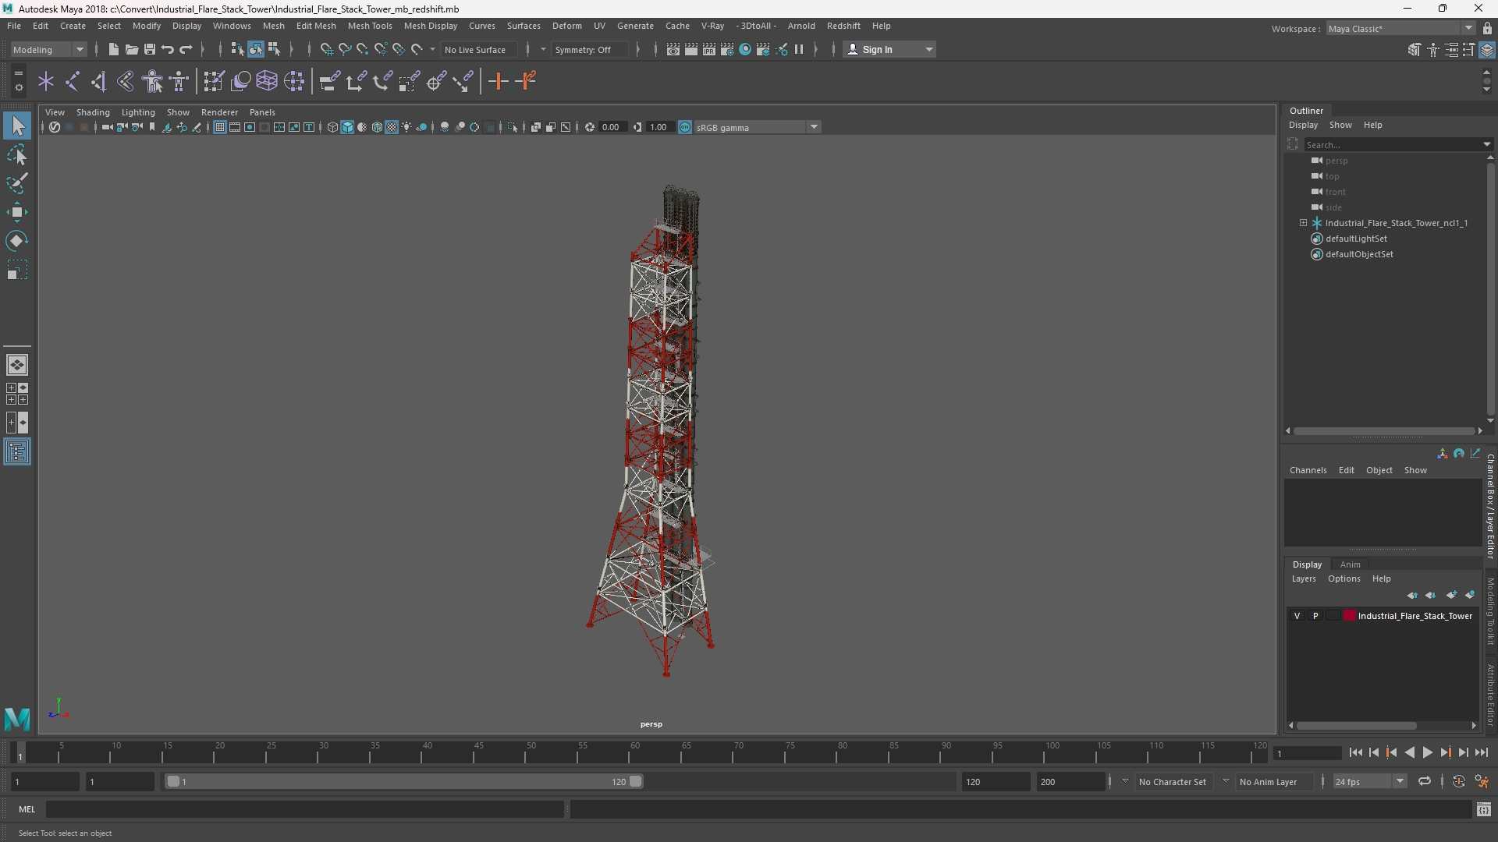
Task: Step back one frame button
Action: pyautogui.click(x=1373, y=752)
